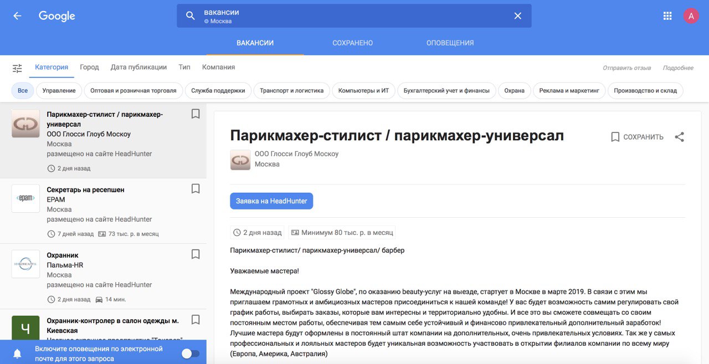Open the Google apps grid
This screenshot has width=709, height=364.
coord(667,16)
